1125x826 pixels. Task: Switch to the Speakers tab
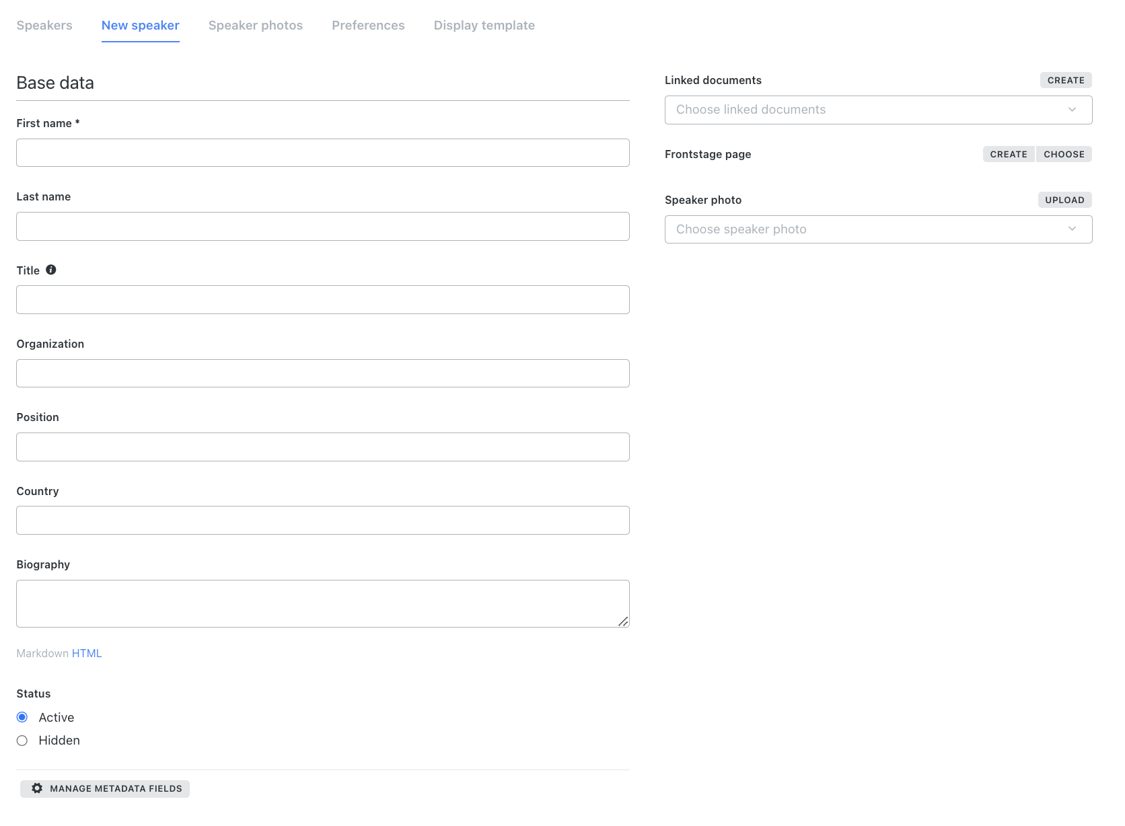[44, 26]
